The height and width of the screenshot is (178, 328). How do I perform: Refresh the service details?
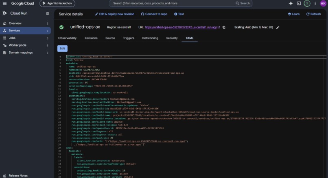tap(314, 14)
